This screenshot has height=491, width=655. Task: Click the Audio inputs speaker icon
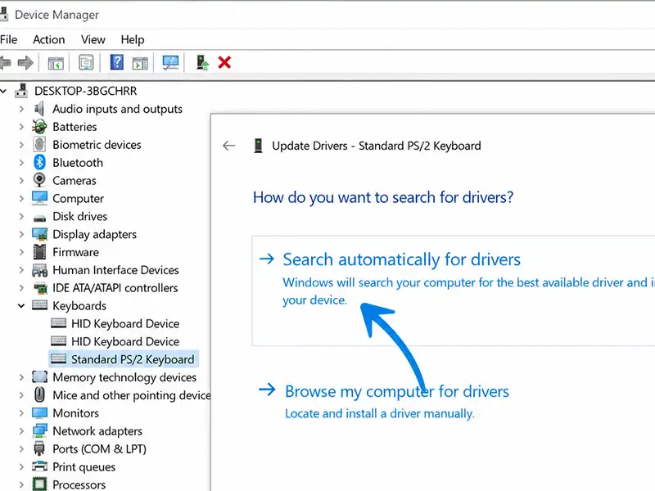point(39,109)
